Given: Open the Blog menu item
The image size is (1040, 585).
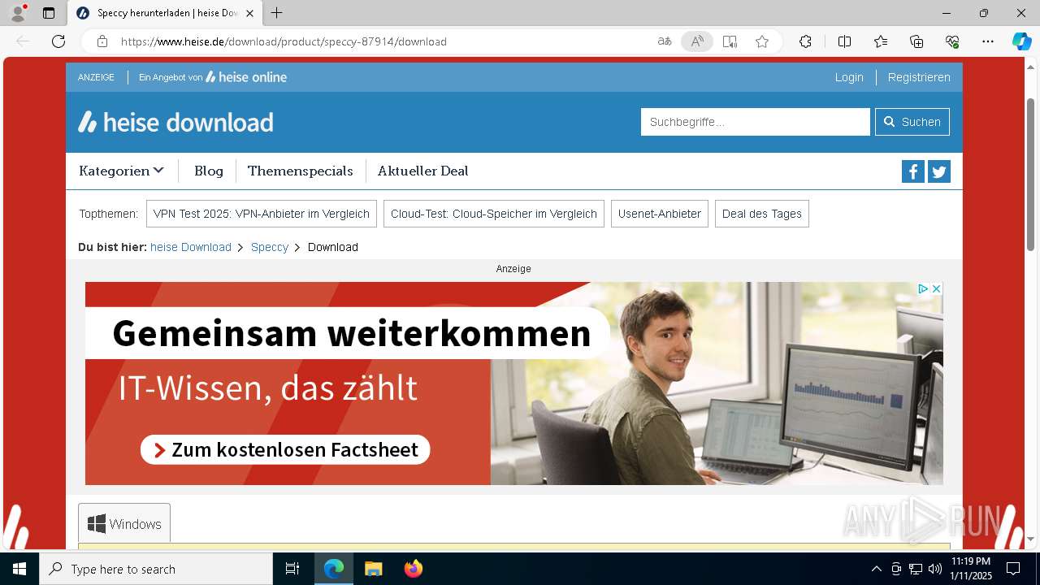Looking at the screenshot, I should pos(209,171).
